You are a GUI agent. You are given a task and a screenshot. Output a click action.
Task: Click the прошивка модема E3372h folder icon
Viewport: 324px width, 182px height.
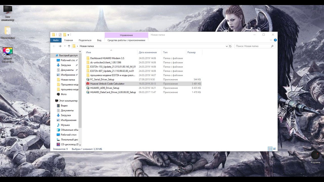[x=88, y=75]
